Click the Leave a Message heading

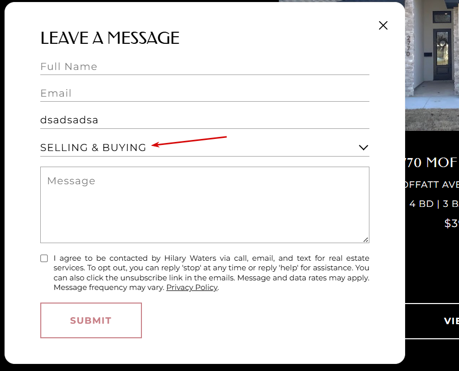tap(110, 38)
